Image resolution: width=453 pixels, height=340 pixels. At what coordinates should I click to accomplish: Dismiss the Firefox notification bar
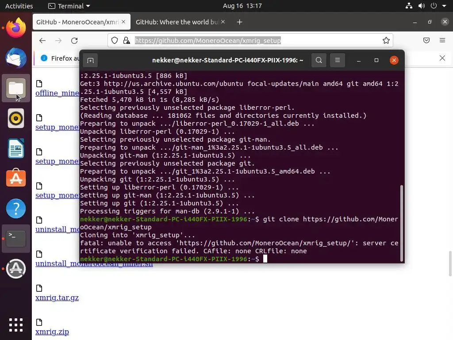tap(442, 58)
